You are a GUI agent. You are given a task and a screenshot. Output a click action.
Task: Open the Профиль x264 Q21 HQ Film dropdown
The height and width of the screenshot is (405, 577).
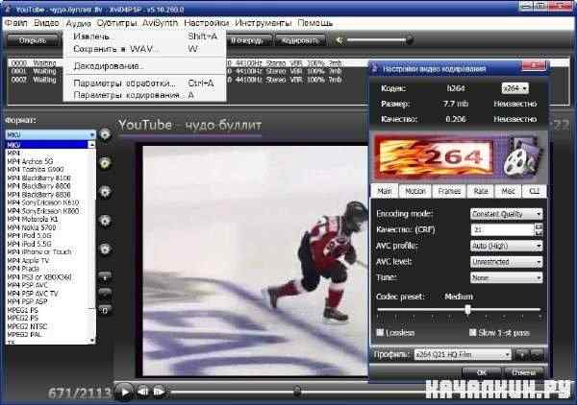pos(463,355)
